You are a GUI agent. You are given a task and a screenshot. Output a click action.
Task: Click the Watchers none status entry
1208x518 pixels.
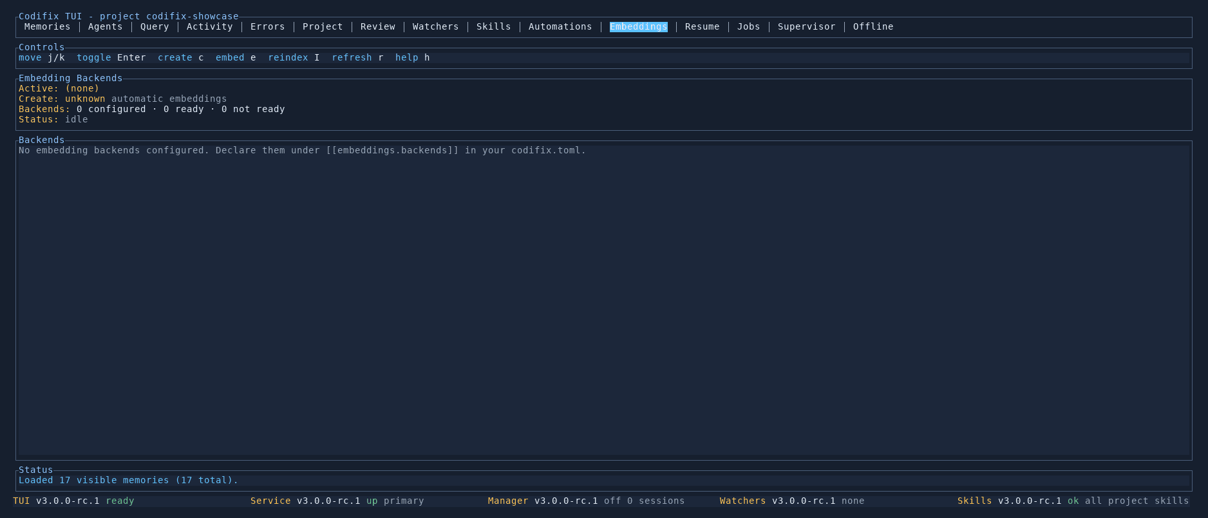(x=792, y=501)
